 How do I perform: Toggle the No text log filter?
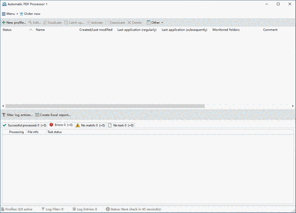(121, 125)
